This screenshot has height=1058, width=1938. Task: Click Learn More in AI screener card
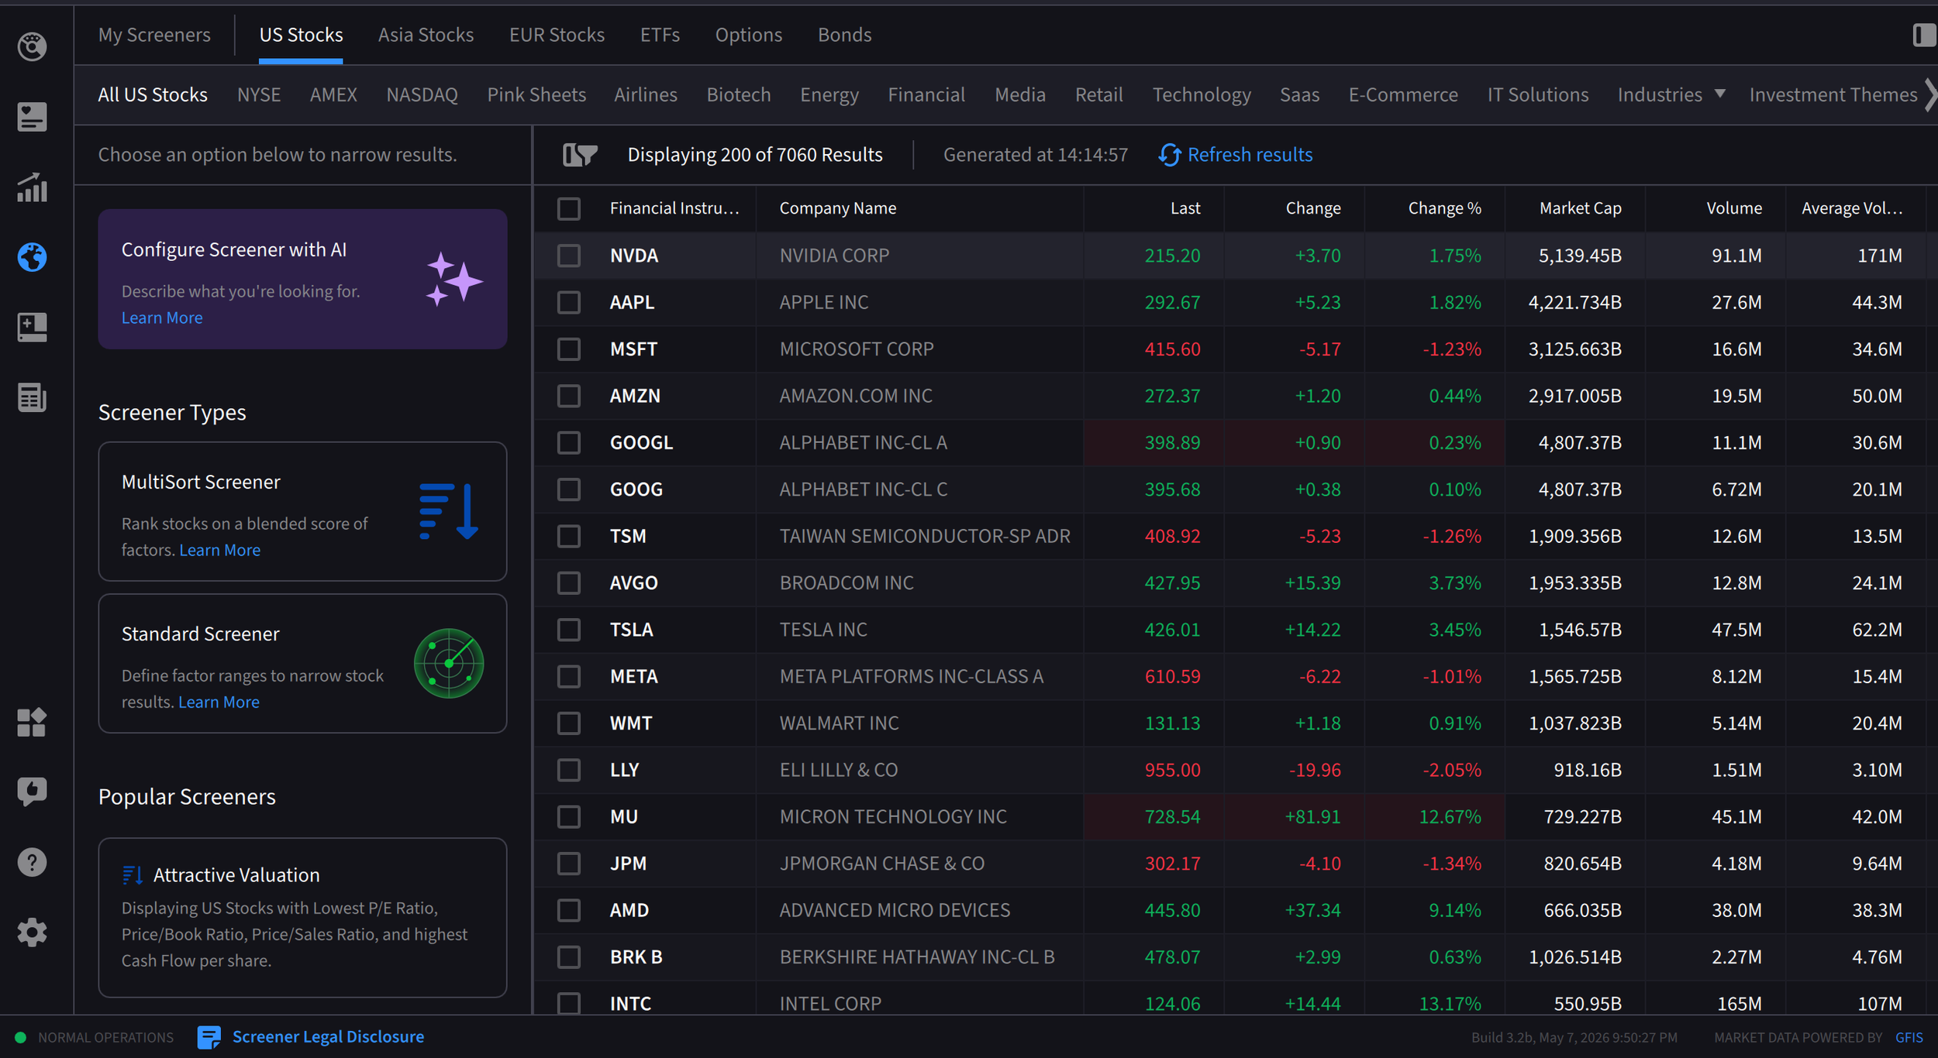(162, 318)
